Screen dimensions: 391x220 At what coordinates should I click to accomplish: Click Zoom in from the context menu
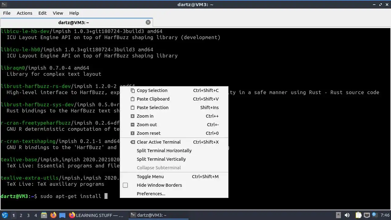174,116
